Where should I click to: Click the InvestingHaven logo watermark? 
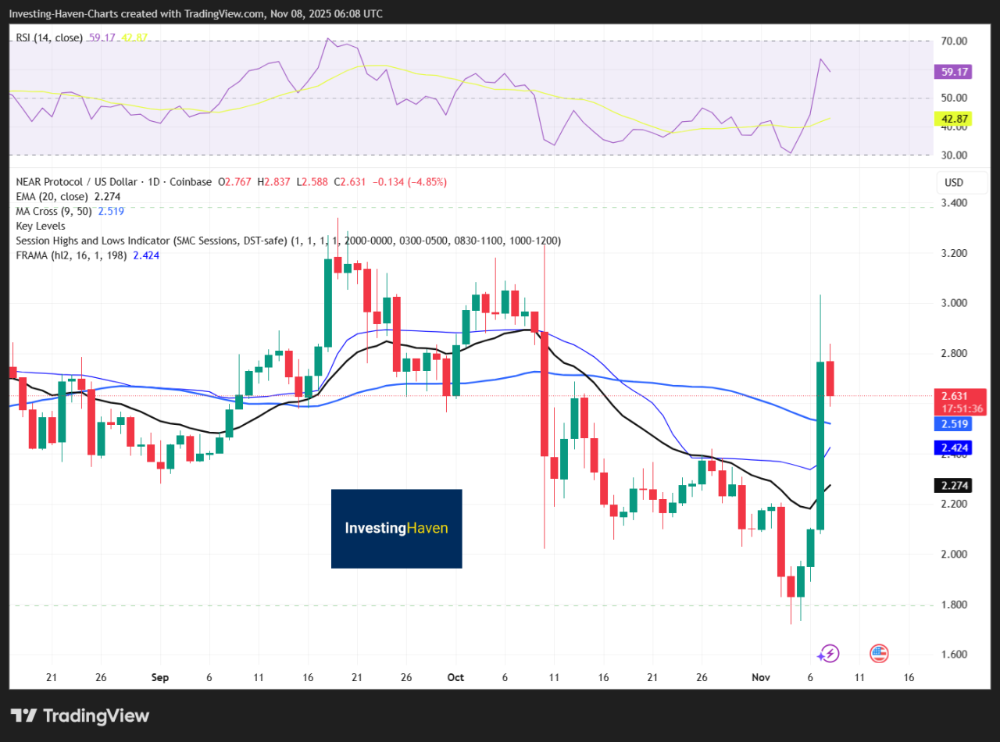[396, 529]
